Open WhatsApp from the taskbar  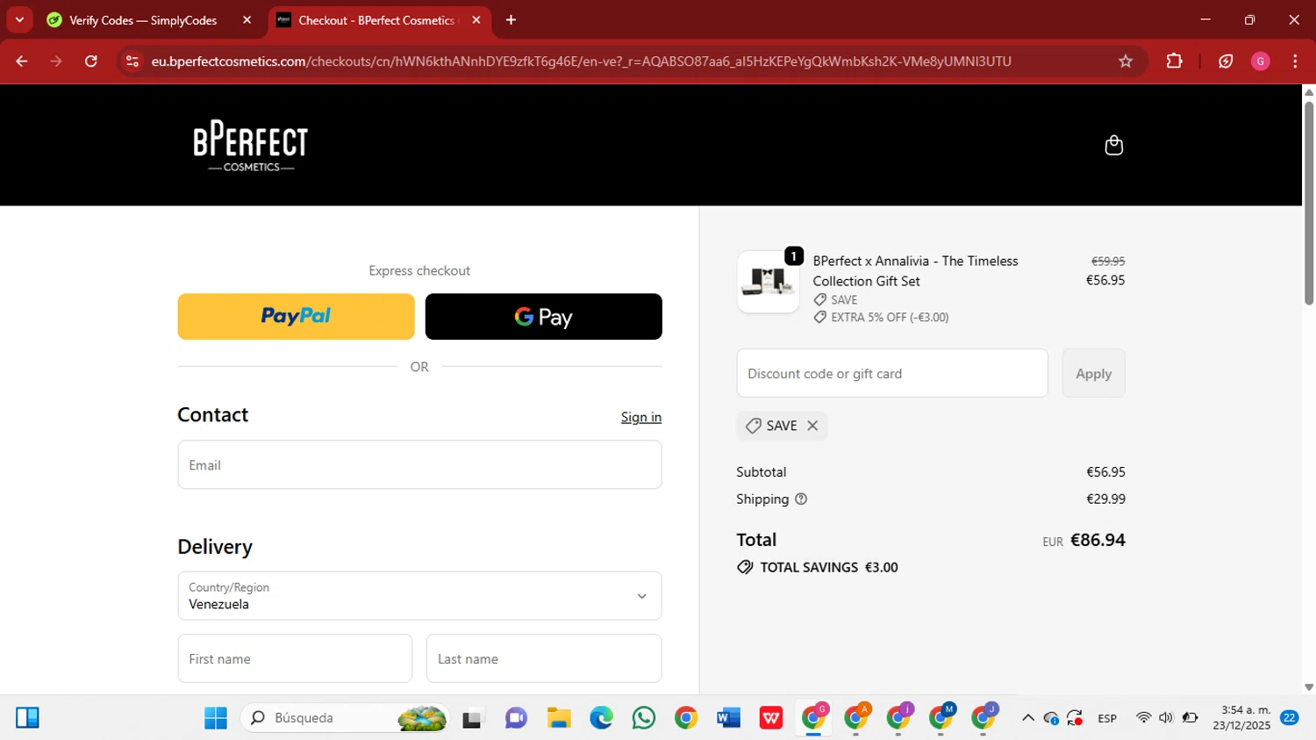643,718
